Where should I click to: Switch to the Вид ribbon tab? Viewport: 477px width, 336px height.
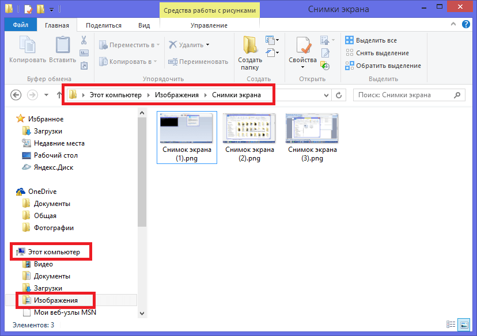(x=144, y=25)
